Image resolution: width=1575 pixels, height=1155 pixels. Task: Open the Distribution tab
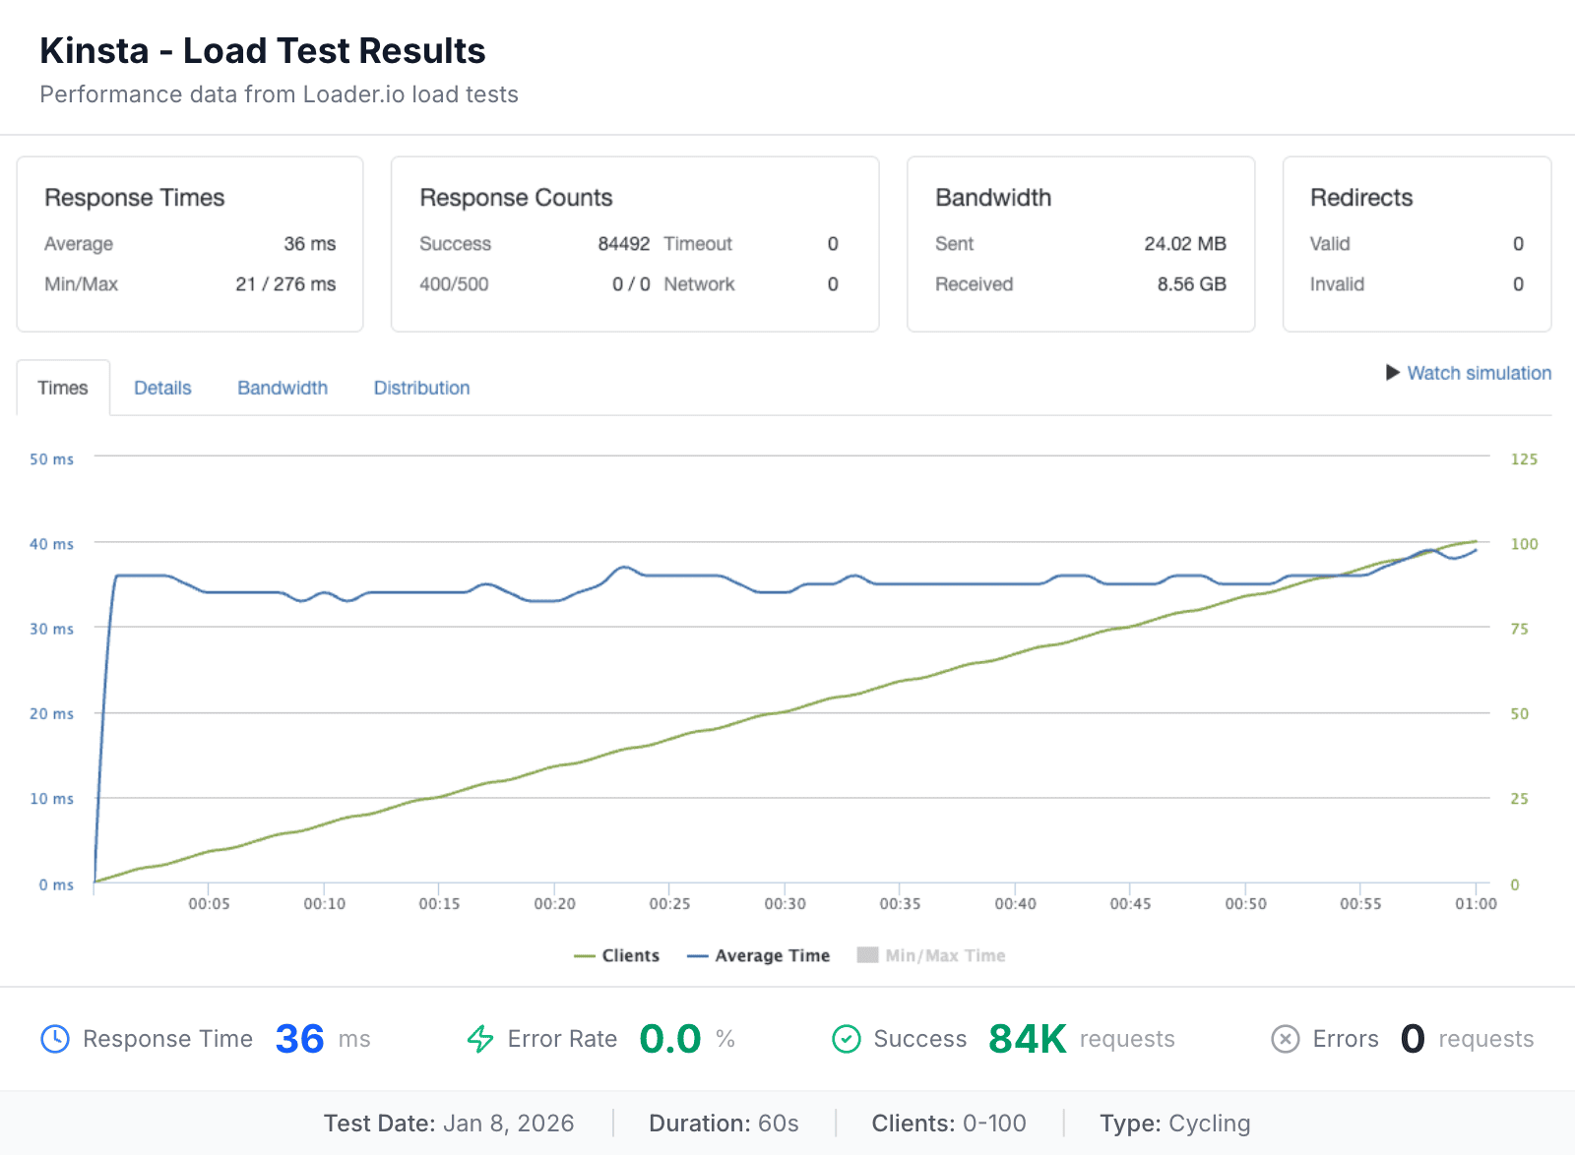[x=421, y=388]
